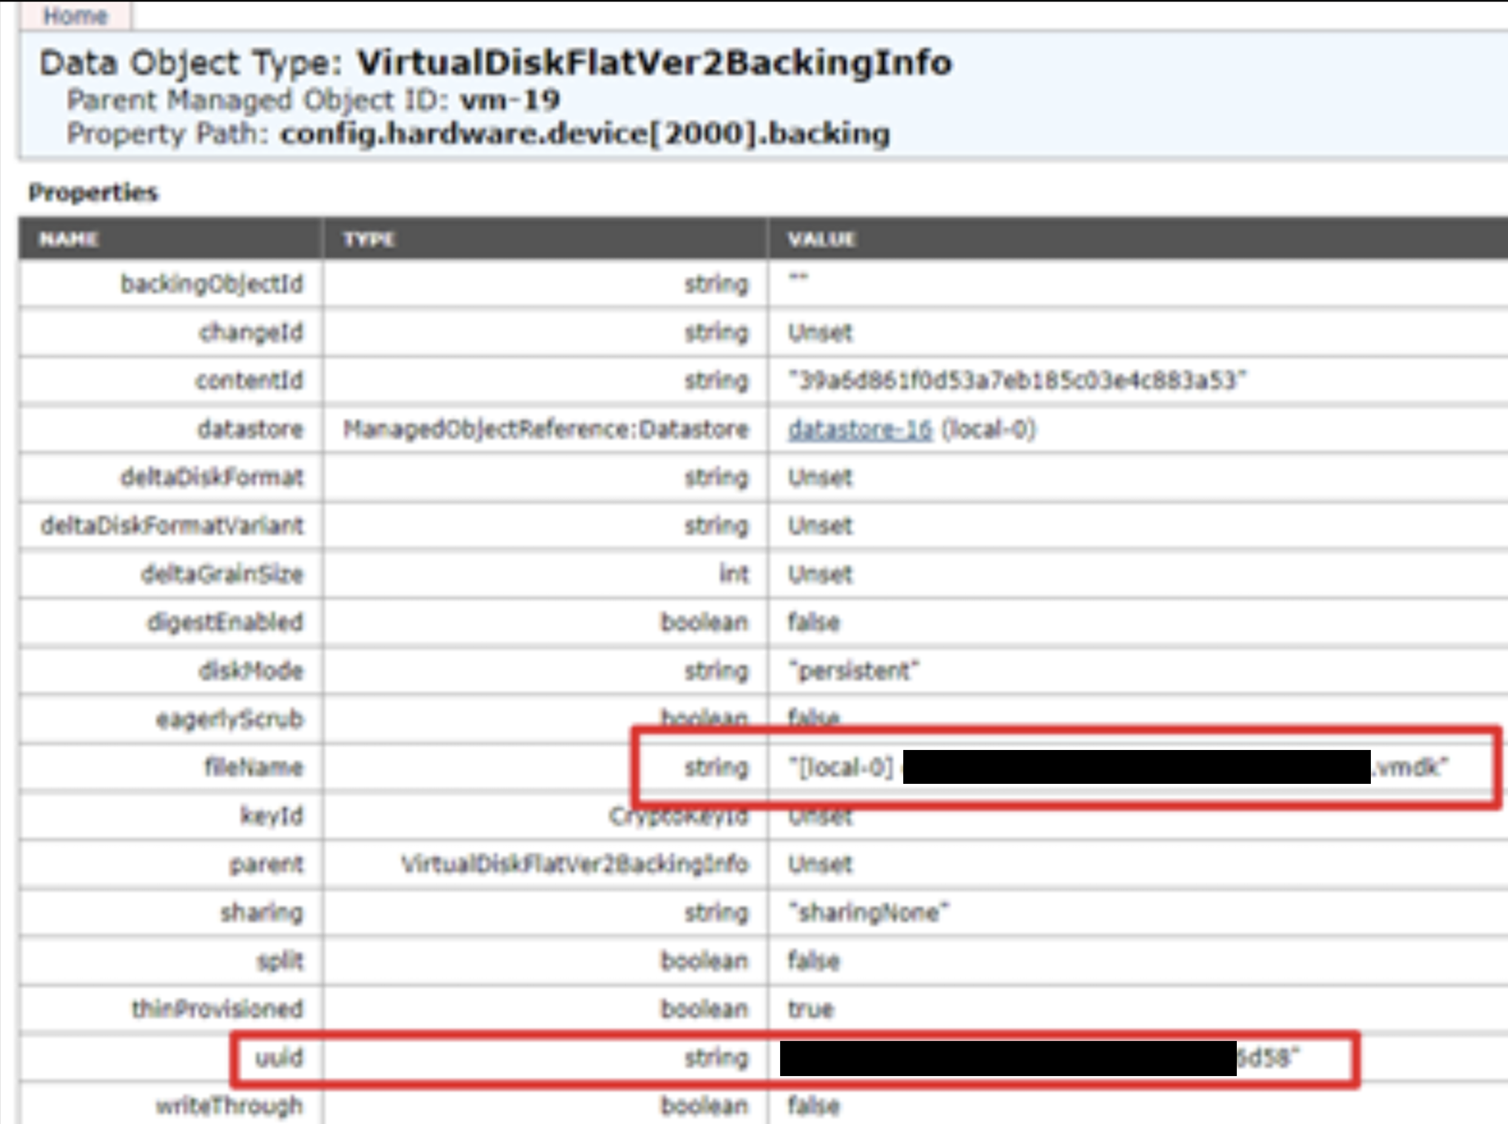1508x1124 pixels.
Task: Click the config.hardware.device[2000].backing property path
Action: coord(585,133)
